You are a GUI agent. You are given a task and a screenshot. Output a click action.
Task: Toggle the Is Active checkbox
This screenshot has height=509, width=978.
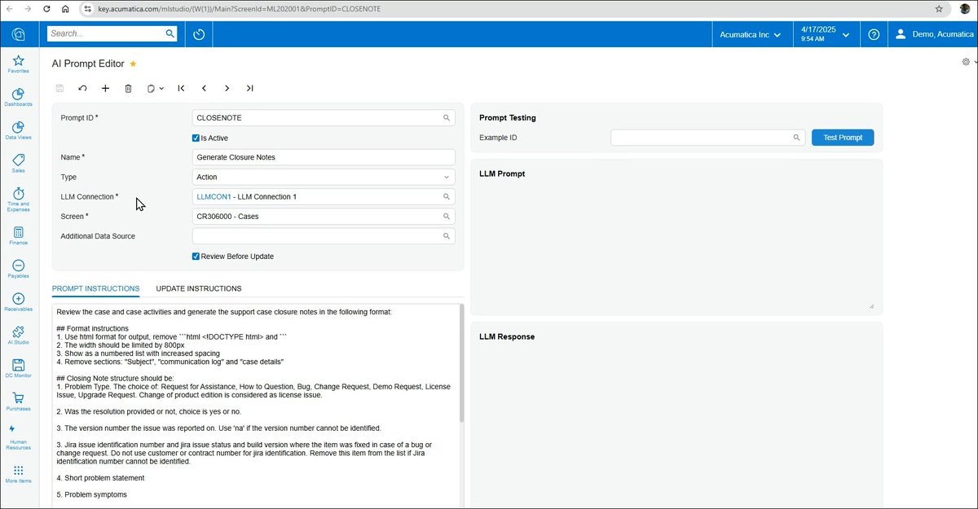pyautogui.click(x=196, y=138)
